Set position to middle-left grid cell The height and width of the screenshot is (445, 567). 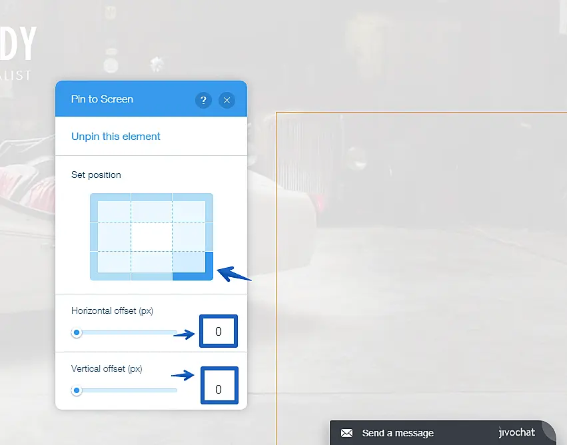point(111,236)
